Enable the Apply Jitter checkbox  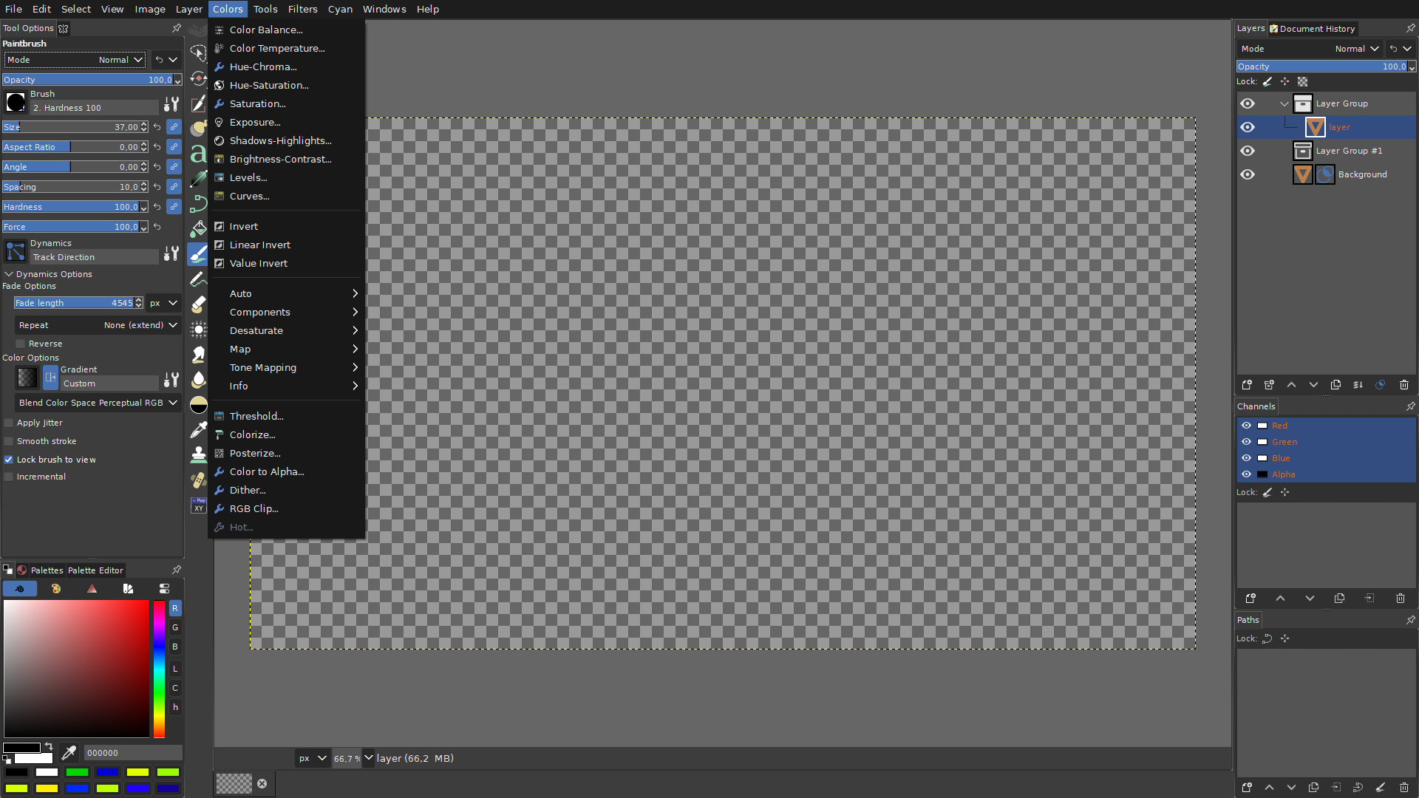coord(9,423)
